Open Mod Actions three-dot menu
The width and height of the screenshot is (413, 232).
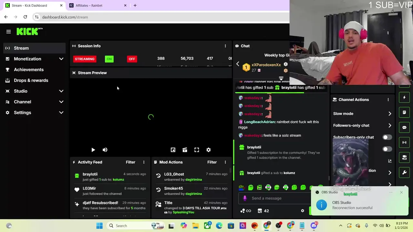(x=225, y=162)
